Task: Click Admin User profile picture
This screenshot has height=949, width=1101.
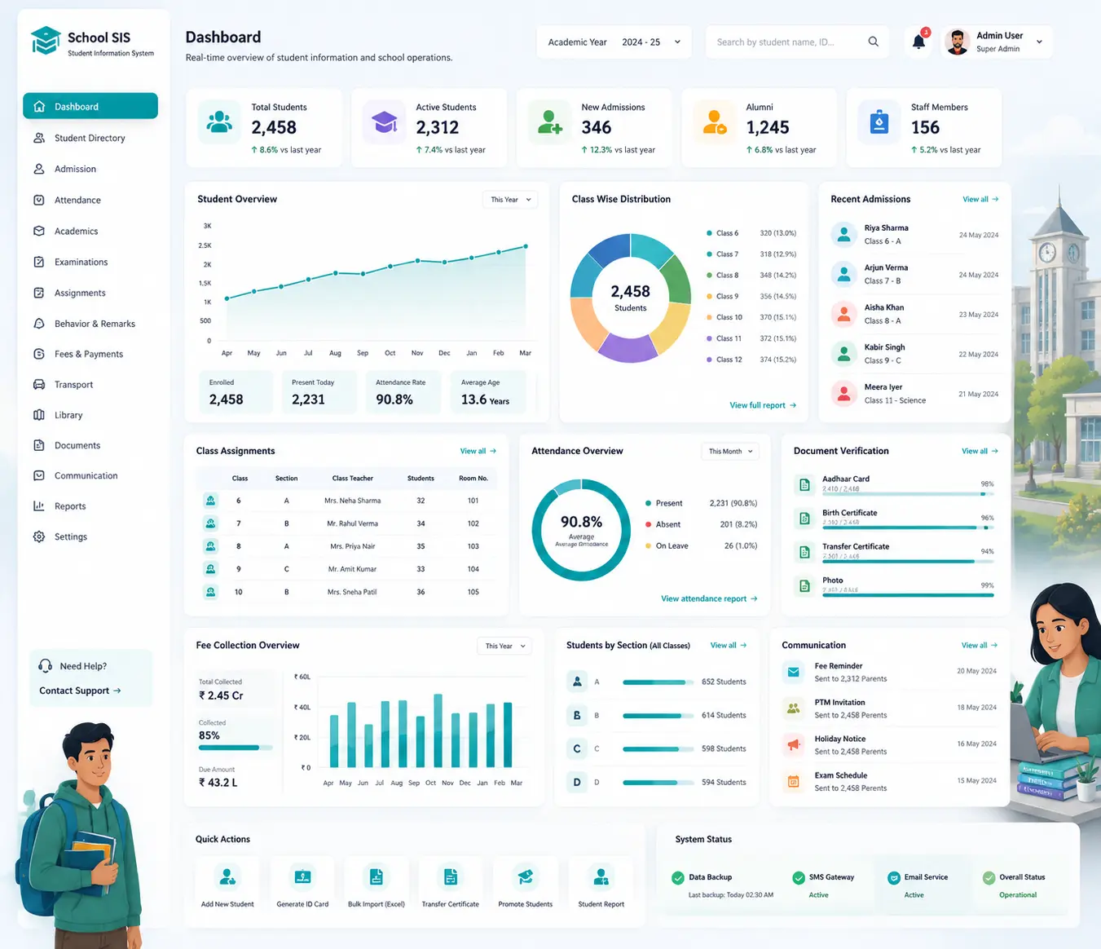Action: (x=958, y=42)
